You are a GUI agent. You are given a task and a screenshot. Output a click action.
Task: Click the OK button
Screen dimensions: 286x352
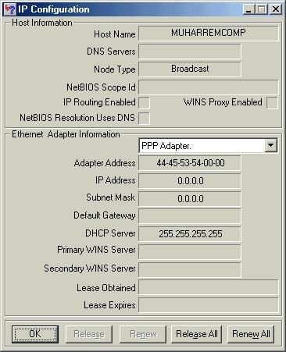35,334
